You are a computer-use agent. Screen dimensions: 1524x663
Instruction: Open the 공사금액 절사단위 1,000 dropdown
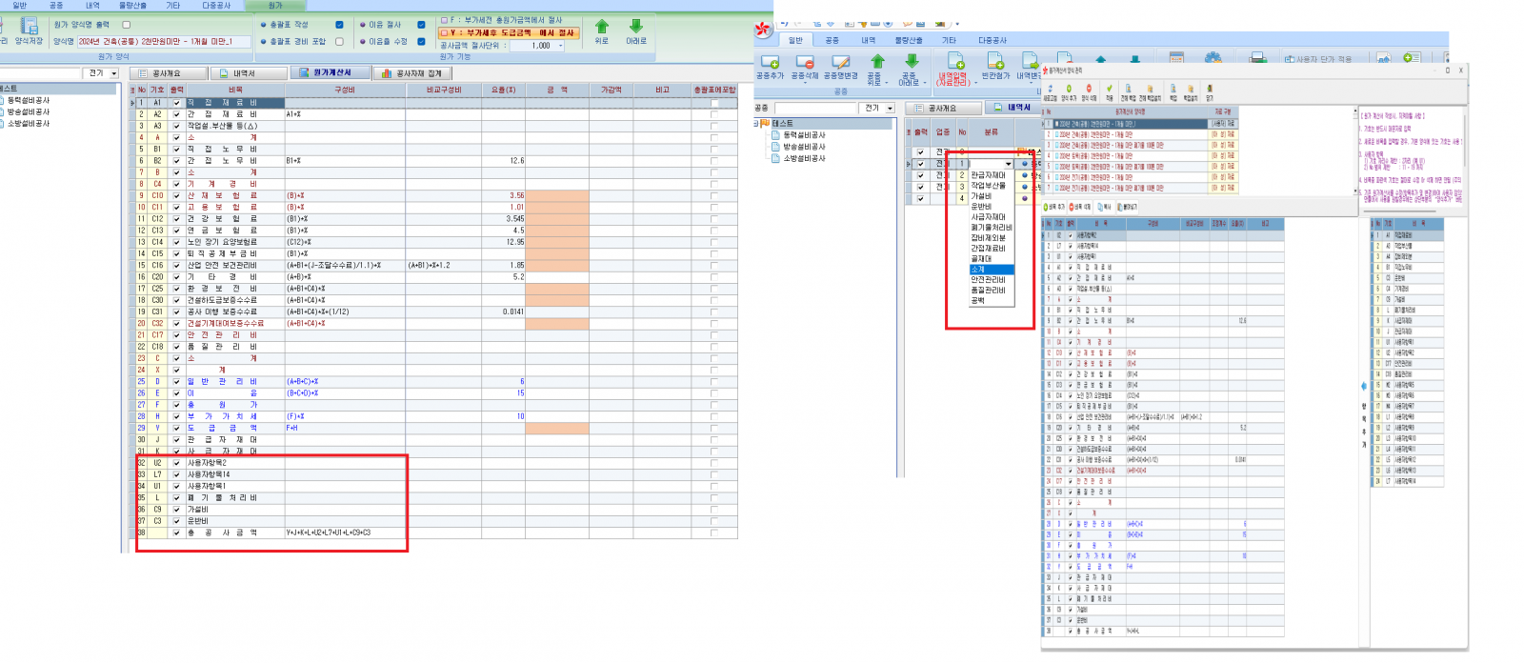(560, 46)
